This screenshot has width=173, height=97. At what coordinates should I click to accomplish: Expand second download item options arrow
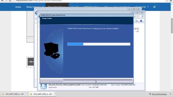(55, 94)
